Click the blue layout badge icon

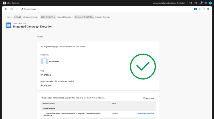(x=195, y=9)
